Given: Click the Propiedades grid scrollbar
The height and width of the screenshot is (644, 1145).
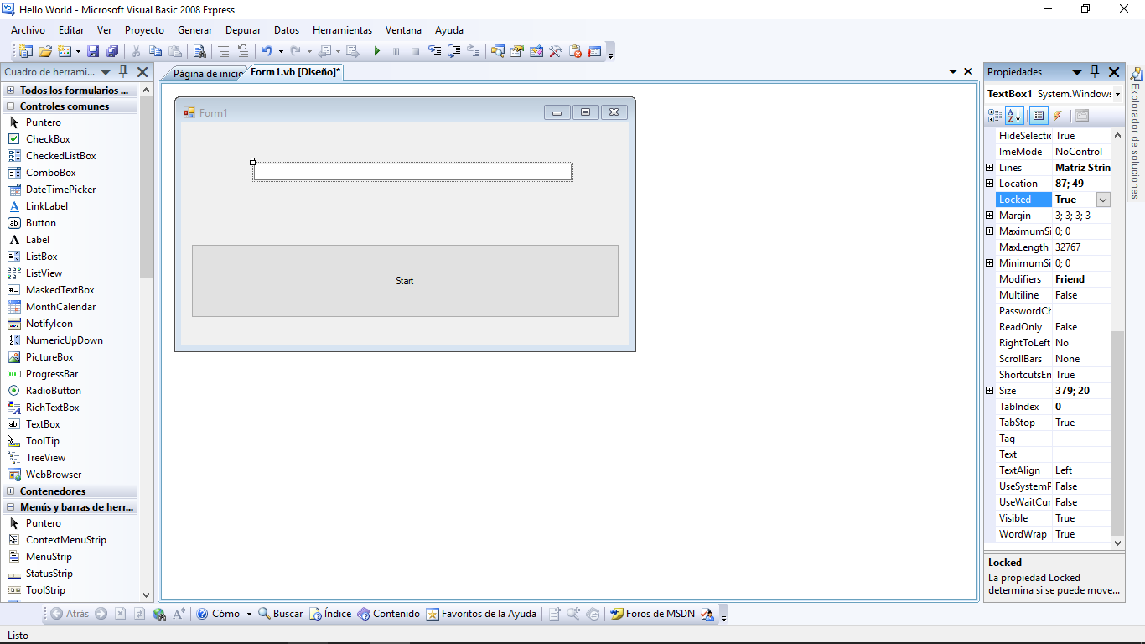Looking at the screenshot, I should (1117, 433).
